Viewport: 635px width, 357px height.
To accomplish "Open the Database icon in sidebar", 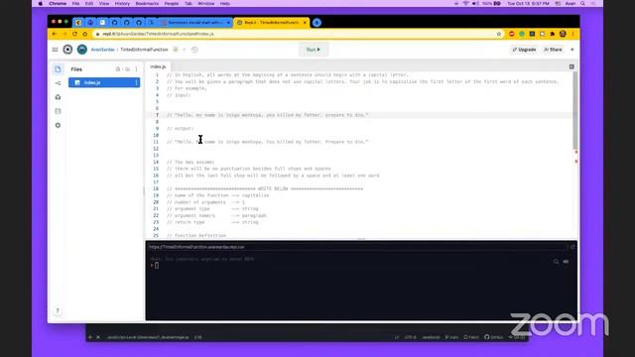I will (x=58, y=111).
